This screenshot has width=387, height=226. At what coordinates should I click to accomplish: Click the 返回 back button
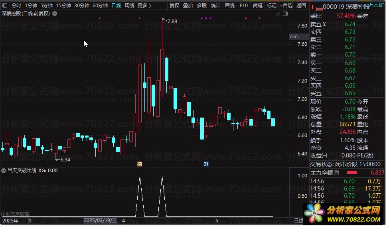point(301,6)
